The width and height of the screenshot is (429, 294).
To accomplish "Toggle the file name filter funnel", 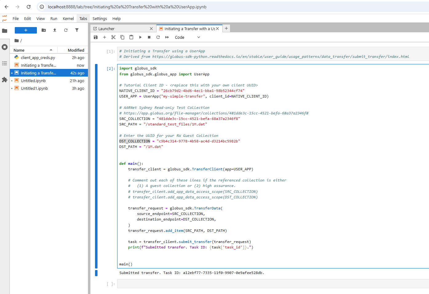I will pos(76,30).
